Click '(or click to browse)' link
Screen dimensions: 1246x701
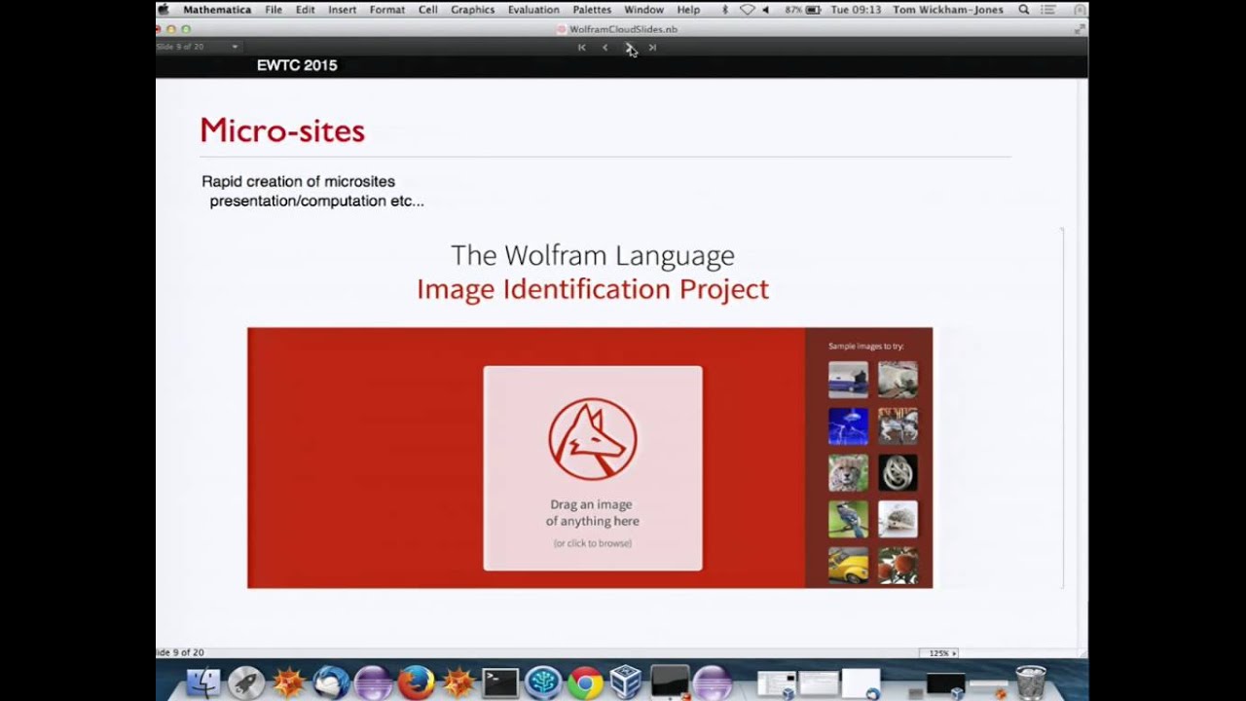point(593,543)
